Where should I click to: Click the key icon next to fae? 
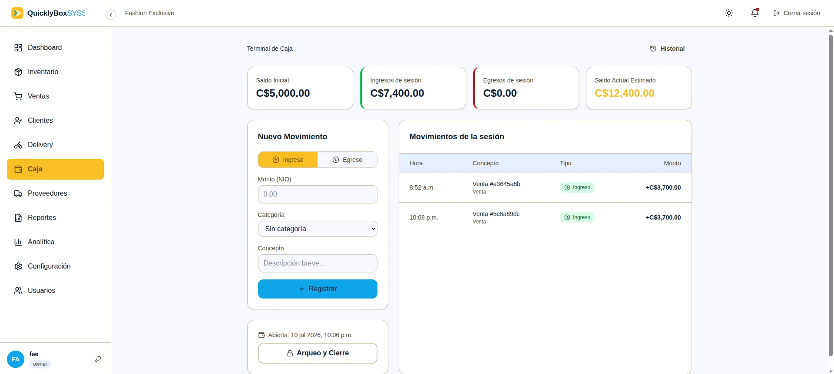coord(98,359)
